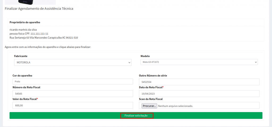Click the Proprietário do aparelho panel header
This screenshot has width=272, height=127.
25,22
